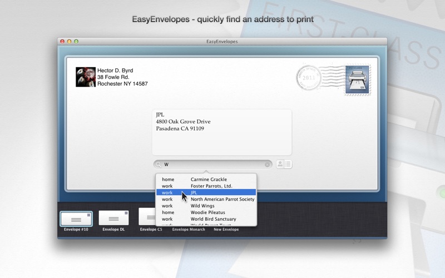The height and width of the screenshot is (278, 445).
Task: Choose Wild Wings work address
Action: coord(206,206)
